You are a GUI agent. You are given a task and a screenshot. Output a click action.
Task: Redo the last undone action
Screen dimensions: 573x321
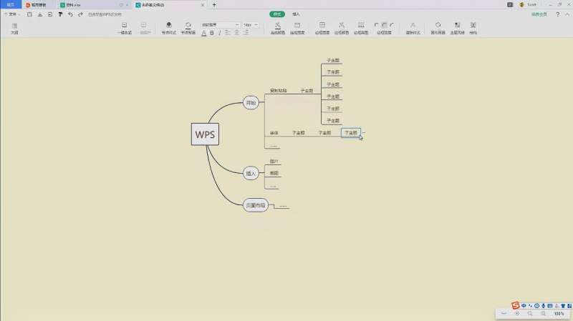(80, 14)
